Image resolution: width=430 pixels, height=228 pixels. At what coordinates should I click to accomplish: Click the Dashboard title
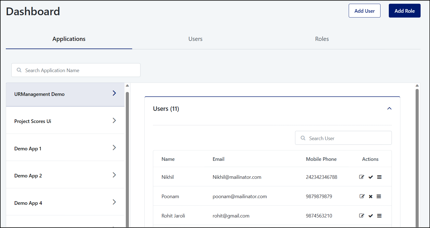click(33, 11)
